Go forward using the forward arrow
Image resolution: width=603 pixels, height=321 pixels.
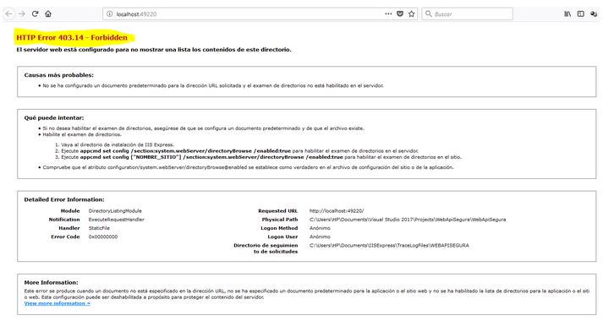tap(22, 14)
